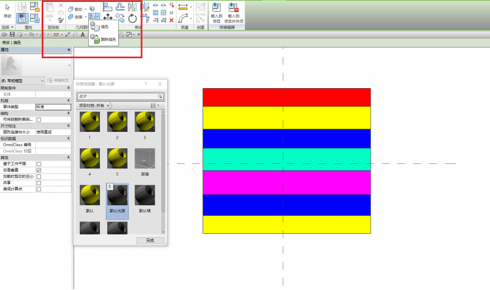The height and width of the screenshot is (290, 490).
Task: Click Load into Project and Close
Action: (x=233, y=12)
